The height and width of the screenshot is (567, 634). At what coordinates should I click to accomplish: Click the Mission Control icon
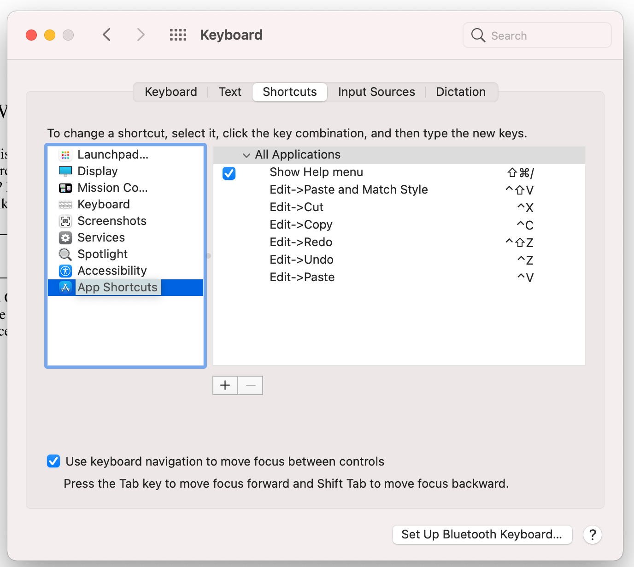tap(65, 188)
